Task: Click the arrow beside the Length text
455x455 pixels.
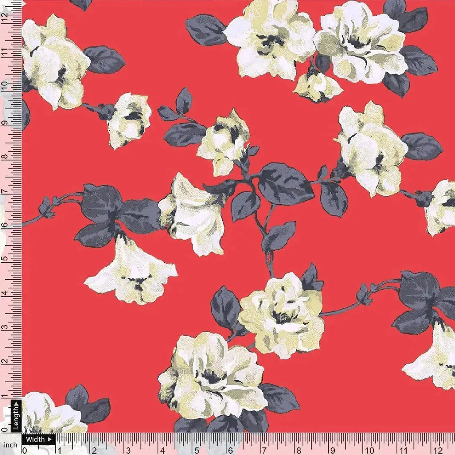Action: click(16, 404)
